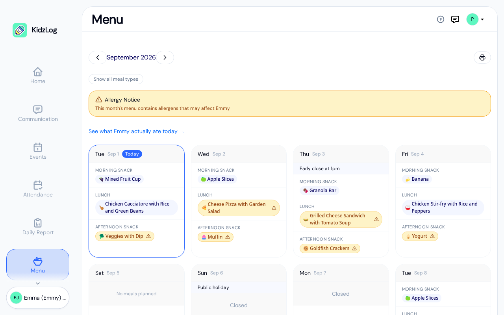
Task: Go to previous month with left chevron
Action: click(98, 57)
